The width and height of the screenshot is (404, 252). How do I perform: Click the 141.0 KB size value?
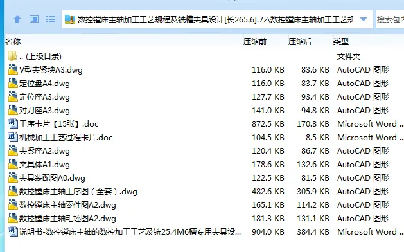point(268,111)
